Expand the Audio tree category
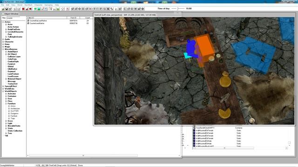 coord(3,39)
